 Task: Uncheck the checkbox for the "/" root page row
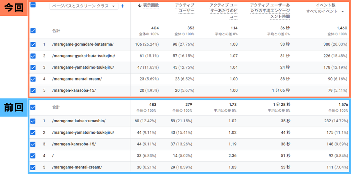[x=33, y=156]
